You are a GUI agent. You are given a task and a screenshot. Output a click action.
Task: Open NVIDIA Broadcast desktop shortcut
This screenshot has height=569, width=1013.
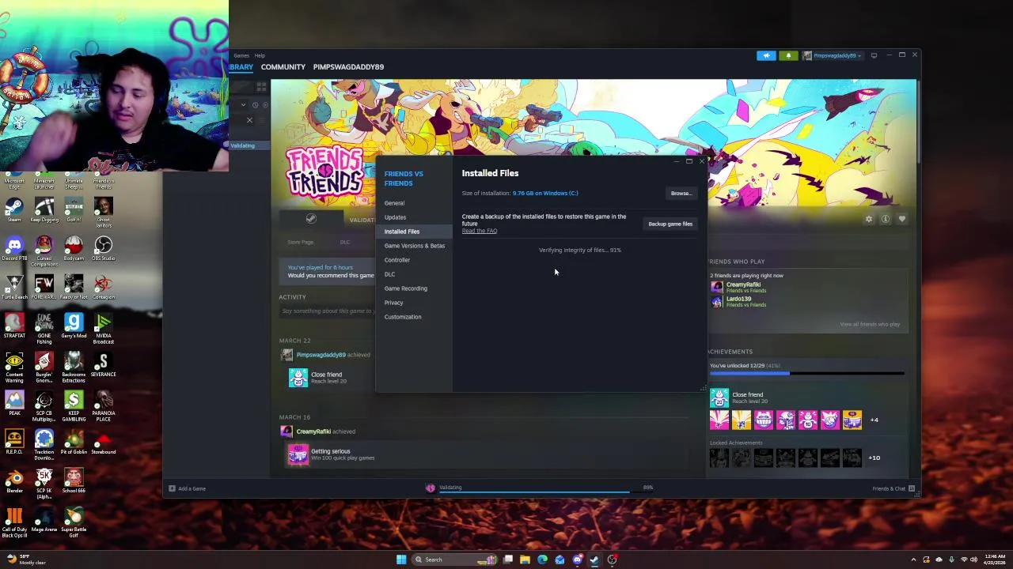tap(103, 328)
